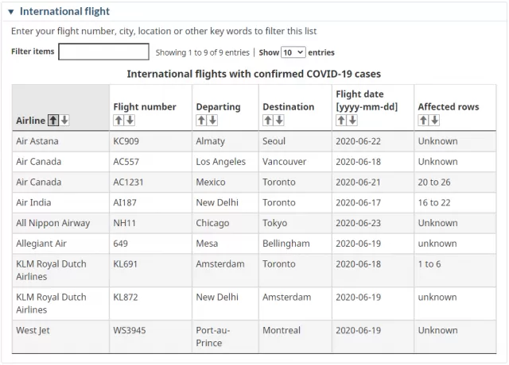Viewport: 509px width, 365px height.
Task: Open the Show entries dropdown
Action: tap(293, 52)
